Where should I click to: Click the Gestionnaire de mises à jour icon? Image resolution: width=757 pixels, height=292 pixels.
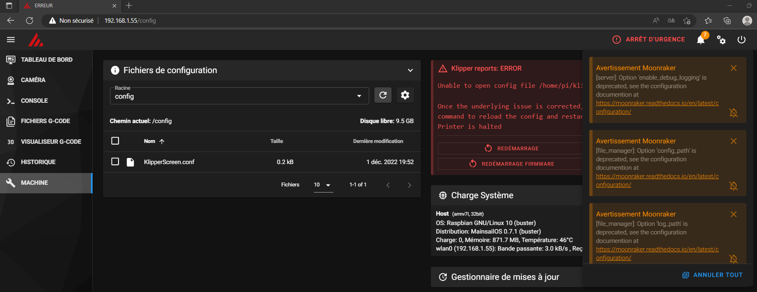pyautogui.click(x=443, y=277)
